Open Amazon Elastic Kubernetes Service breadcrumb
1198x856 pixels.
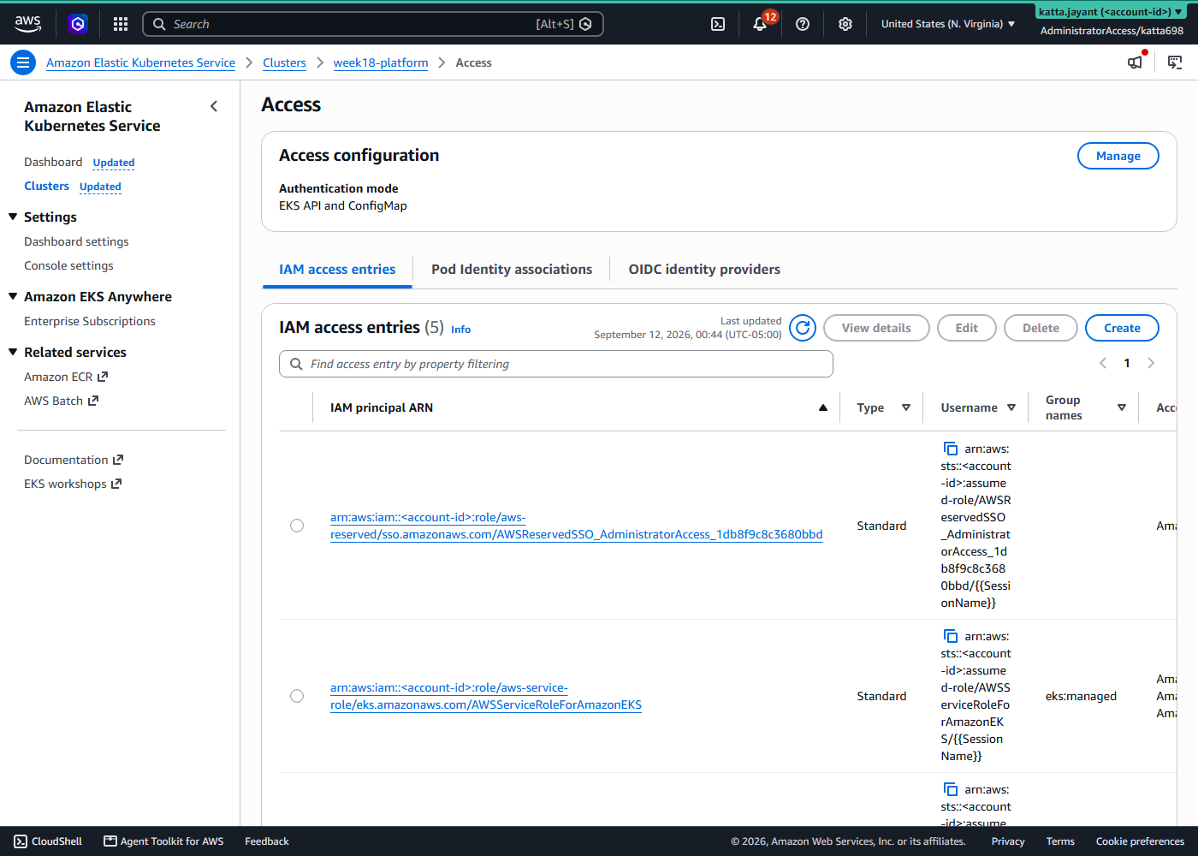tap(140, 62)
